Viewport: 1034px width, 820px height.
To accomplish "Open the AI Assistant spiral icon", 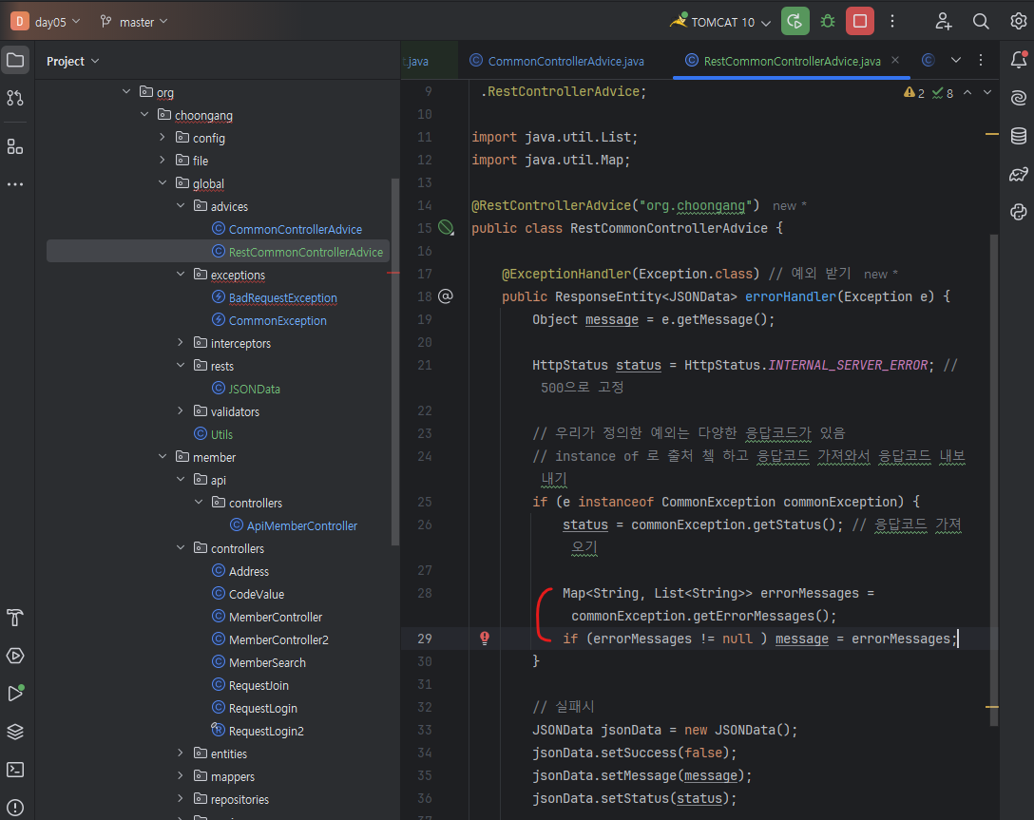I will tap(1019, 98).
